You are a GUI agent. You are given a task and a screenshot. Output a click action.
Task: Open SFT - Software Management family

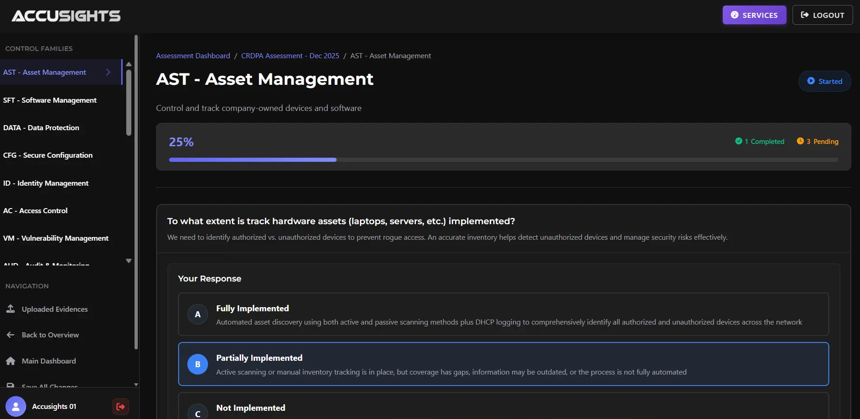(50, 100)
